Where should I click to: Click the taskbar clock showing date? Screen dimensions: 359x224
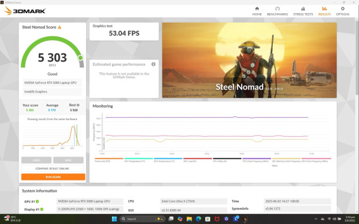click(350, 219)
